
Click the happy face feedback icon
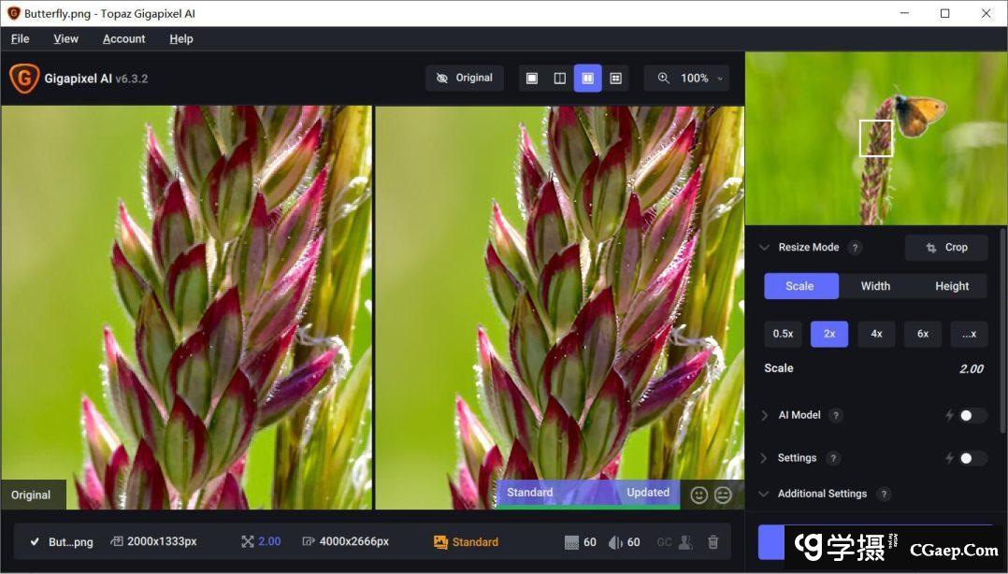[x=698, y=495]
